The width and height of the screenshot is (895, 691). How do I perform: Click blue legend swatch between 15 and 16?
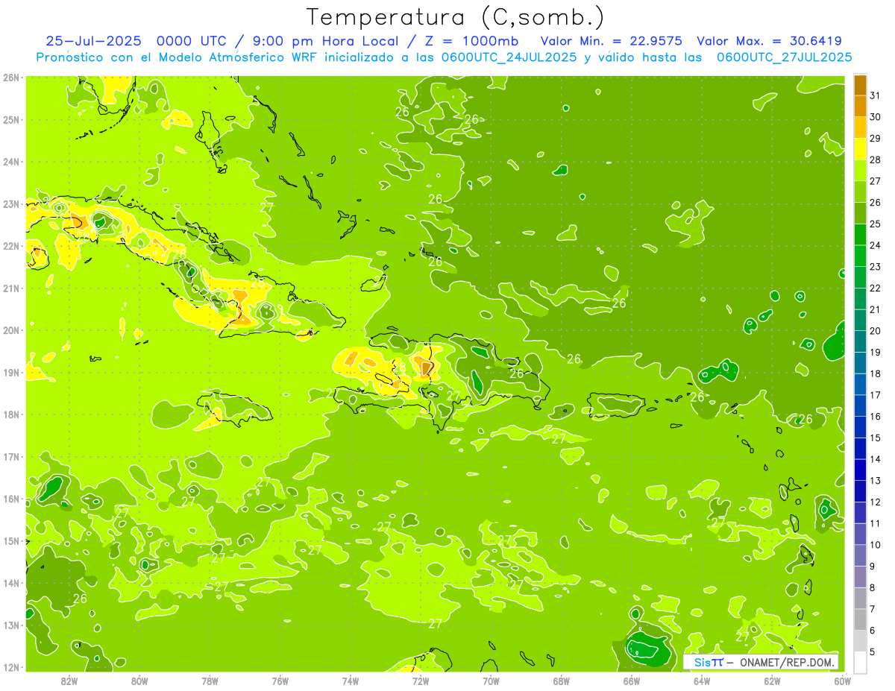[861, 427]
